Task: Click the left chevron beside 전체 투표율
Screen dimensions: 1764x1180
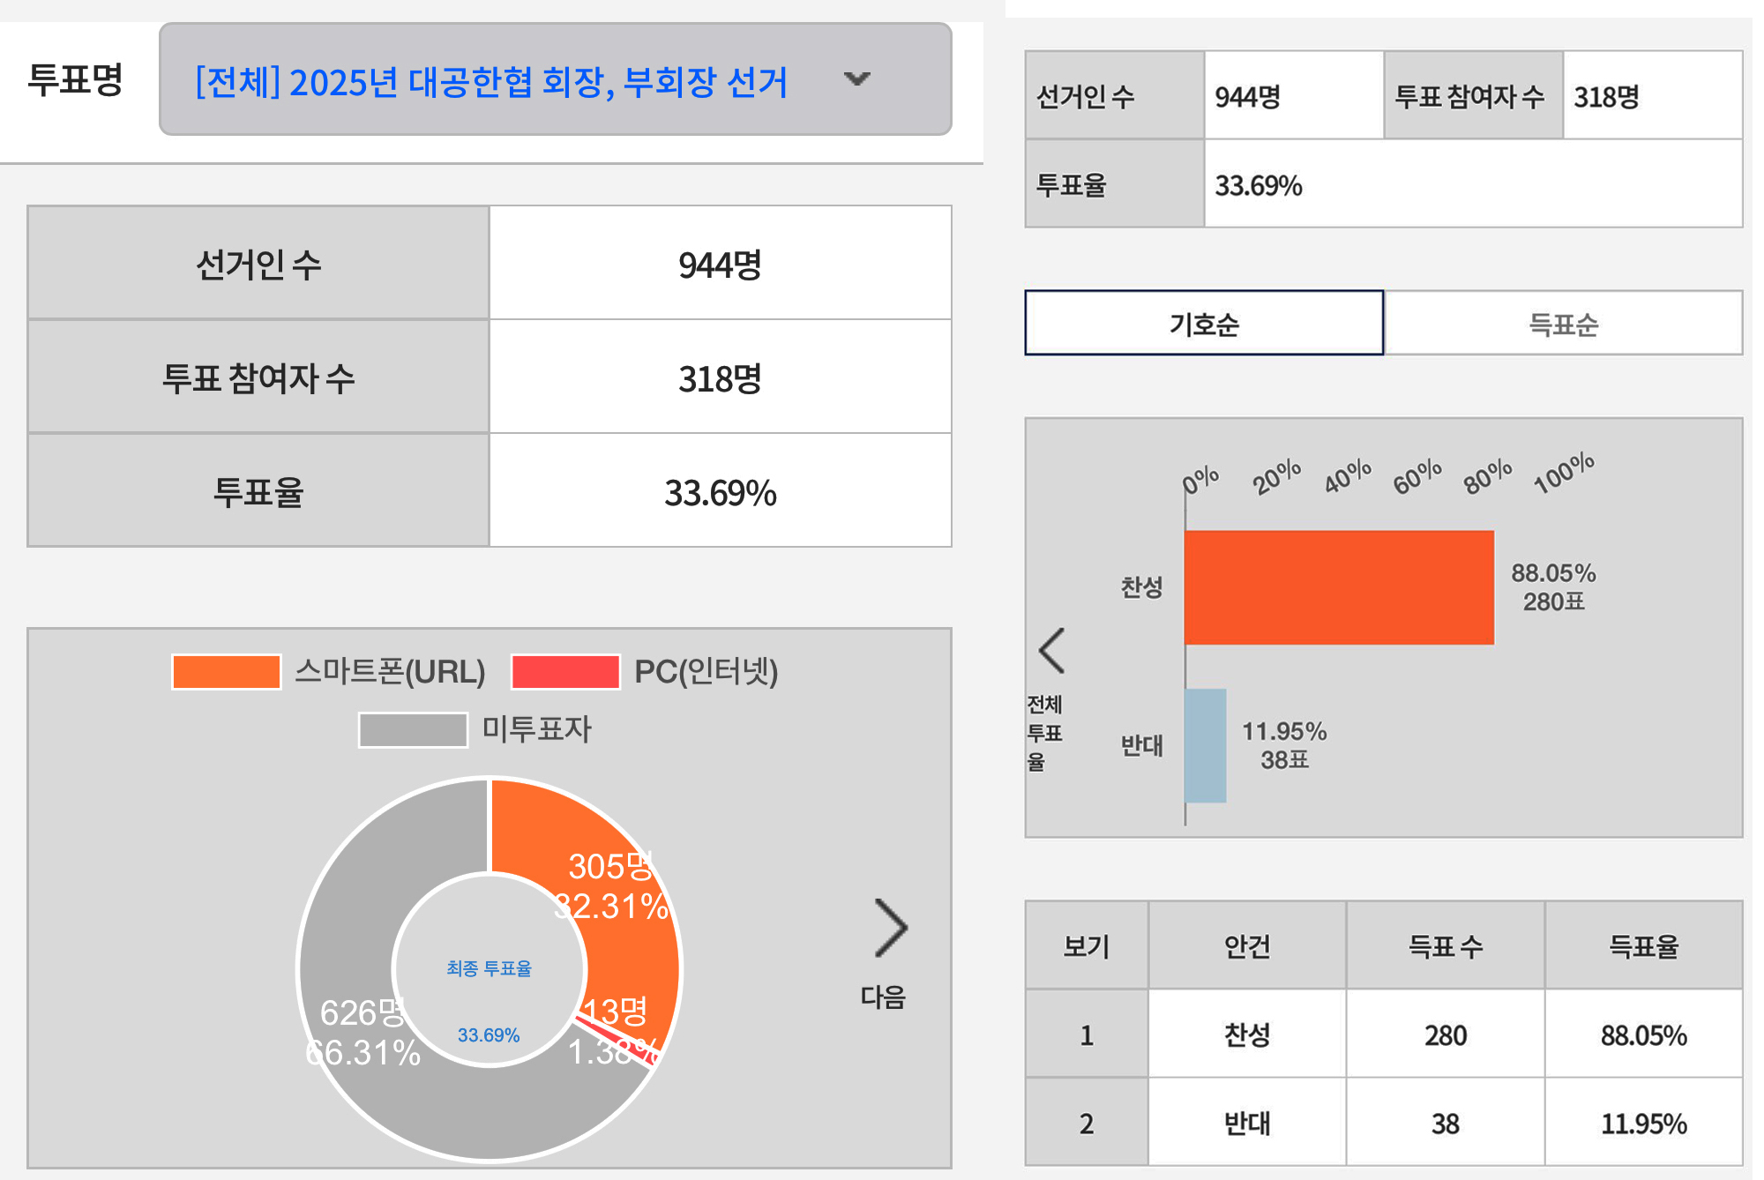Action: (x=1052, y=650)
